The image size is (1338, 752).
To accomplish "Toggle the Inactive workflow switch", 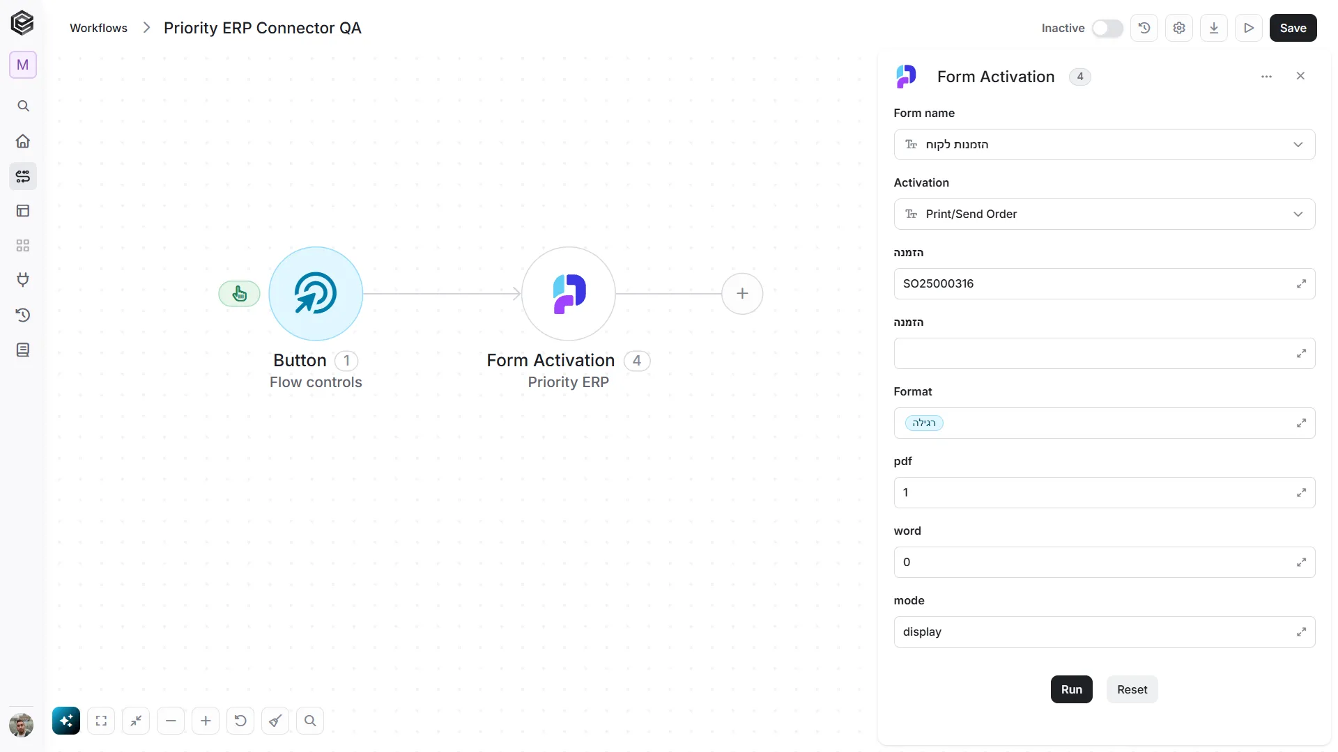I will pyautogui.click(x=1107, y=28).
